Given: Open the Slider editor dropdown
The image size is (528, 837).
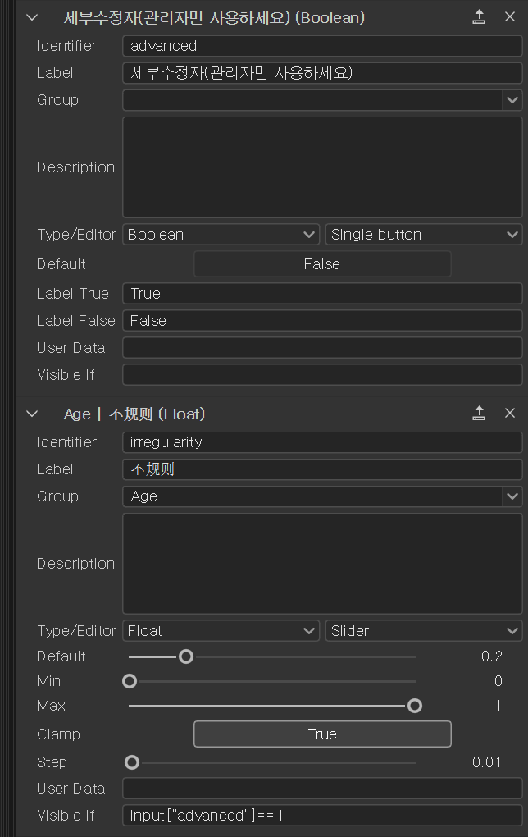Looking at the screenshot, I should (424, 630).
